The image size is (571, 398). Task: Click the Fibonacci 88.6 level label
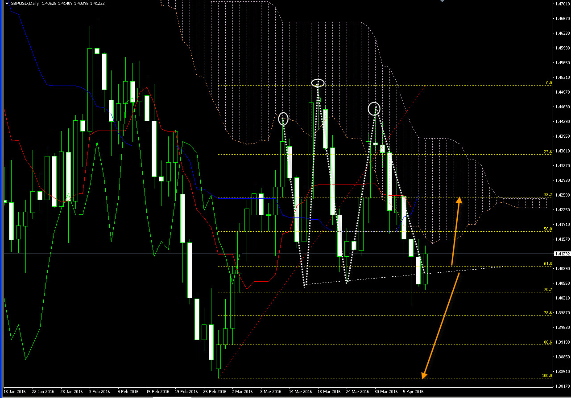[x=548, y=342]
